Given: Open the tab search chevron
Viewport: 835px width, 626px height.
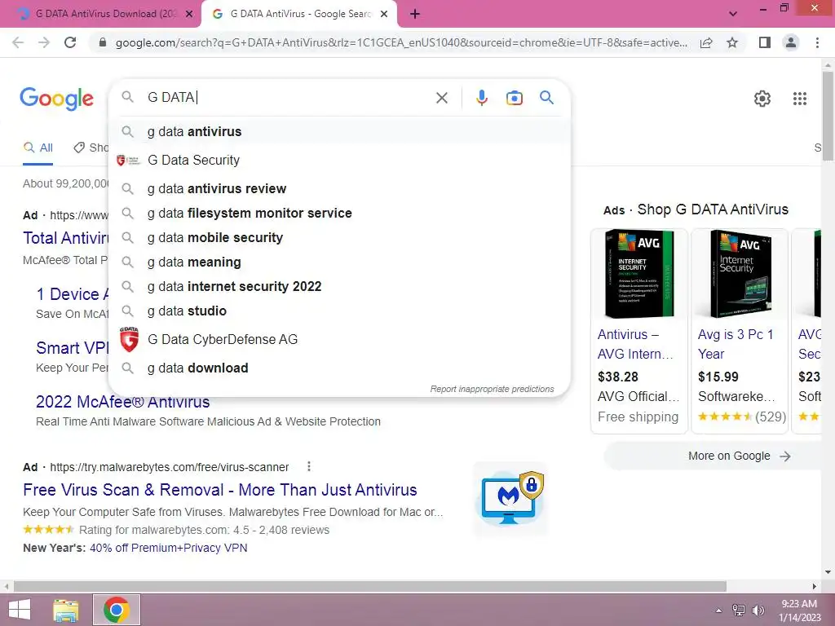Looking at the screenshot, I should pos(733,14).
